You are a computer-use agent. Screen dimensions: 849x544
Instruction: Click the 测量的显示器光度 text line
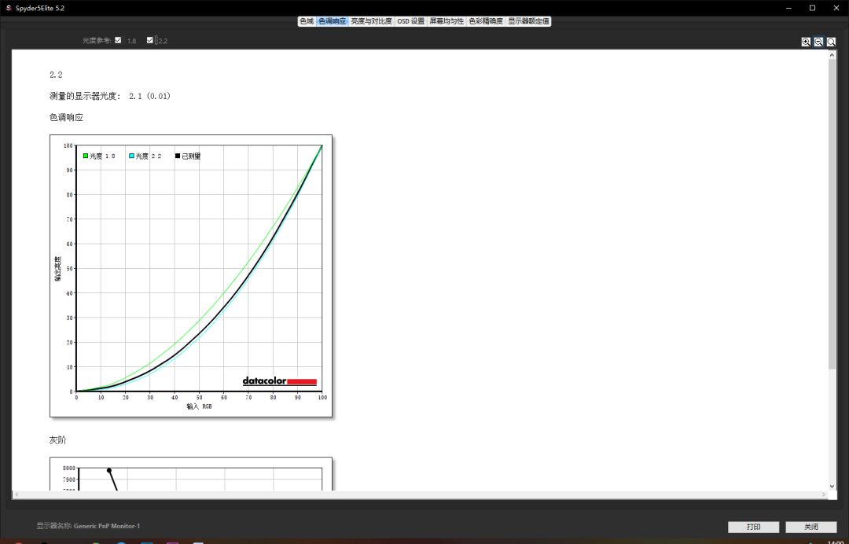(x=110, y=96)
